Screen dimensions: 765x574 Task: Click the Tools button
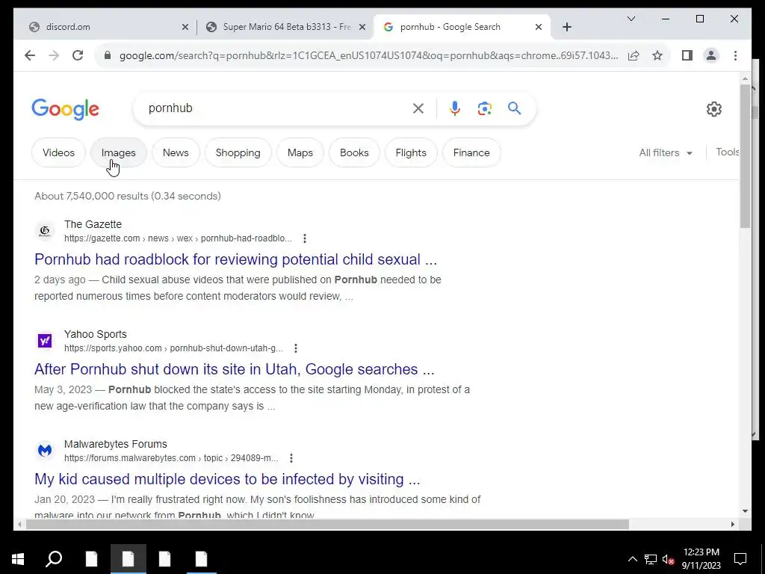point(727,152)
